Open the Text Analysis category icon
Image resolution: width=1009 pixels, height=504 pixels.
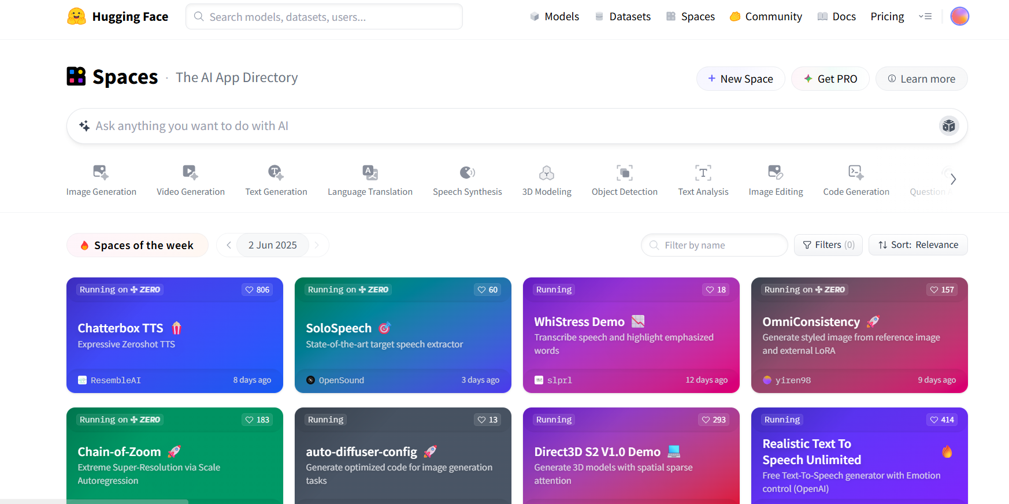(703, 172)
